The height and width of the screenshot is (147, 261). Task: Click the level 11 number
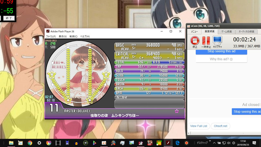(54, 108)
